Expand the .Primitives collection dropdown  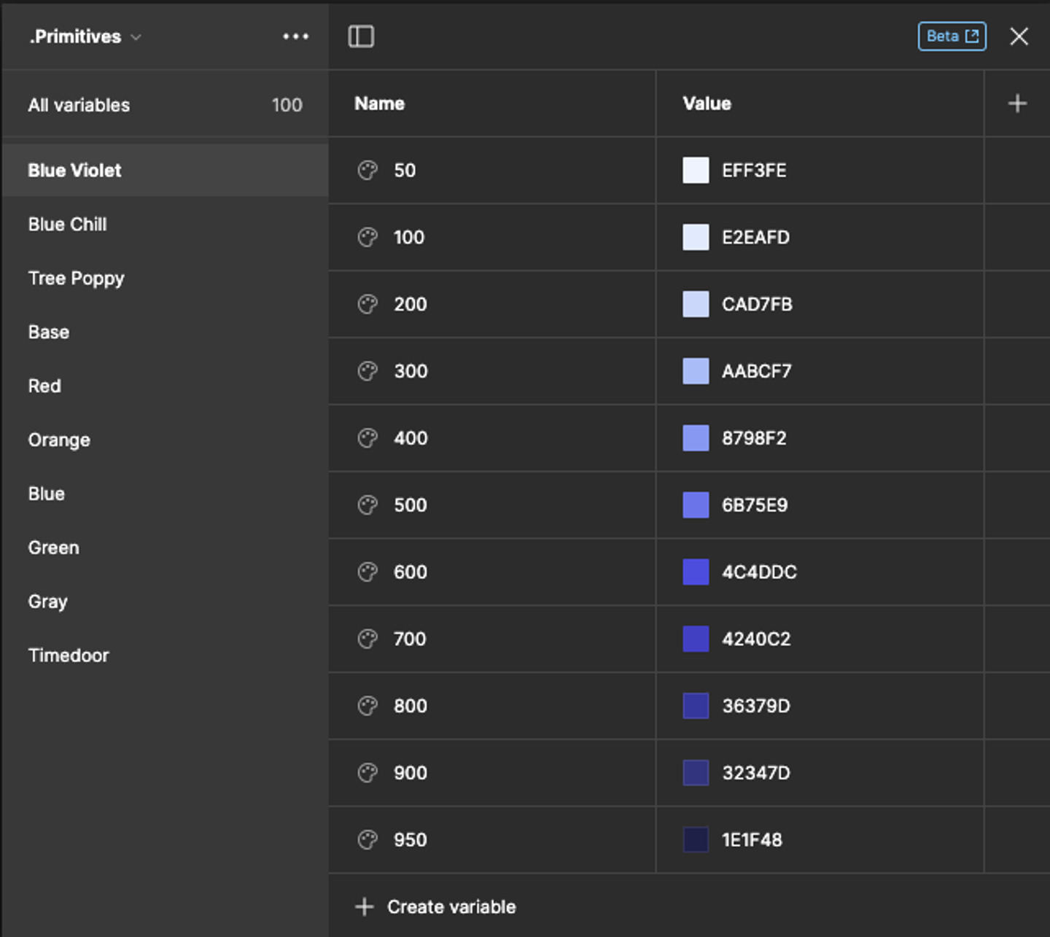pyautogui.click(x=85, y=36)
